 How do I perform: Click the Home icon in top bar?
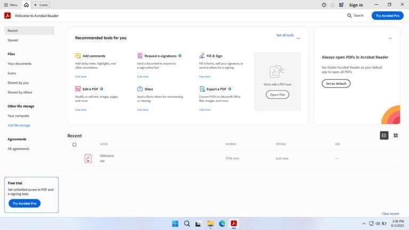coord(26,5)
